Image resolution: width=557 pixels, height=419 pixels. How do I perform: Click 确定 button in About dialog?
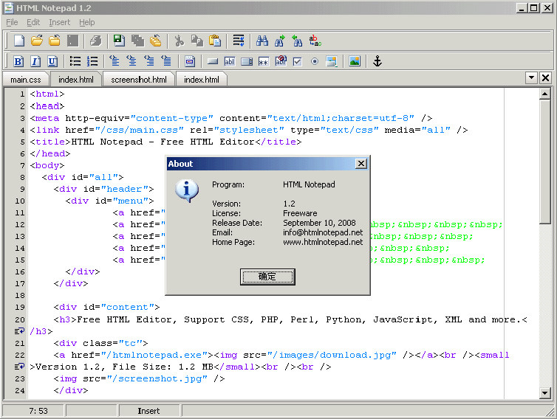[267, 277]
